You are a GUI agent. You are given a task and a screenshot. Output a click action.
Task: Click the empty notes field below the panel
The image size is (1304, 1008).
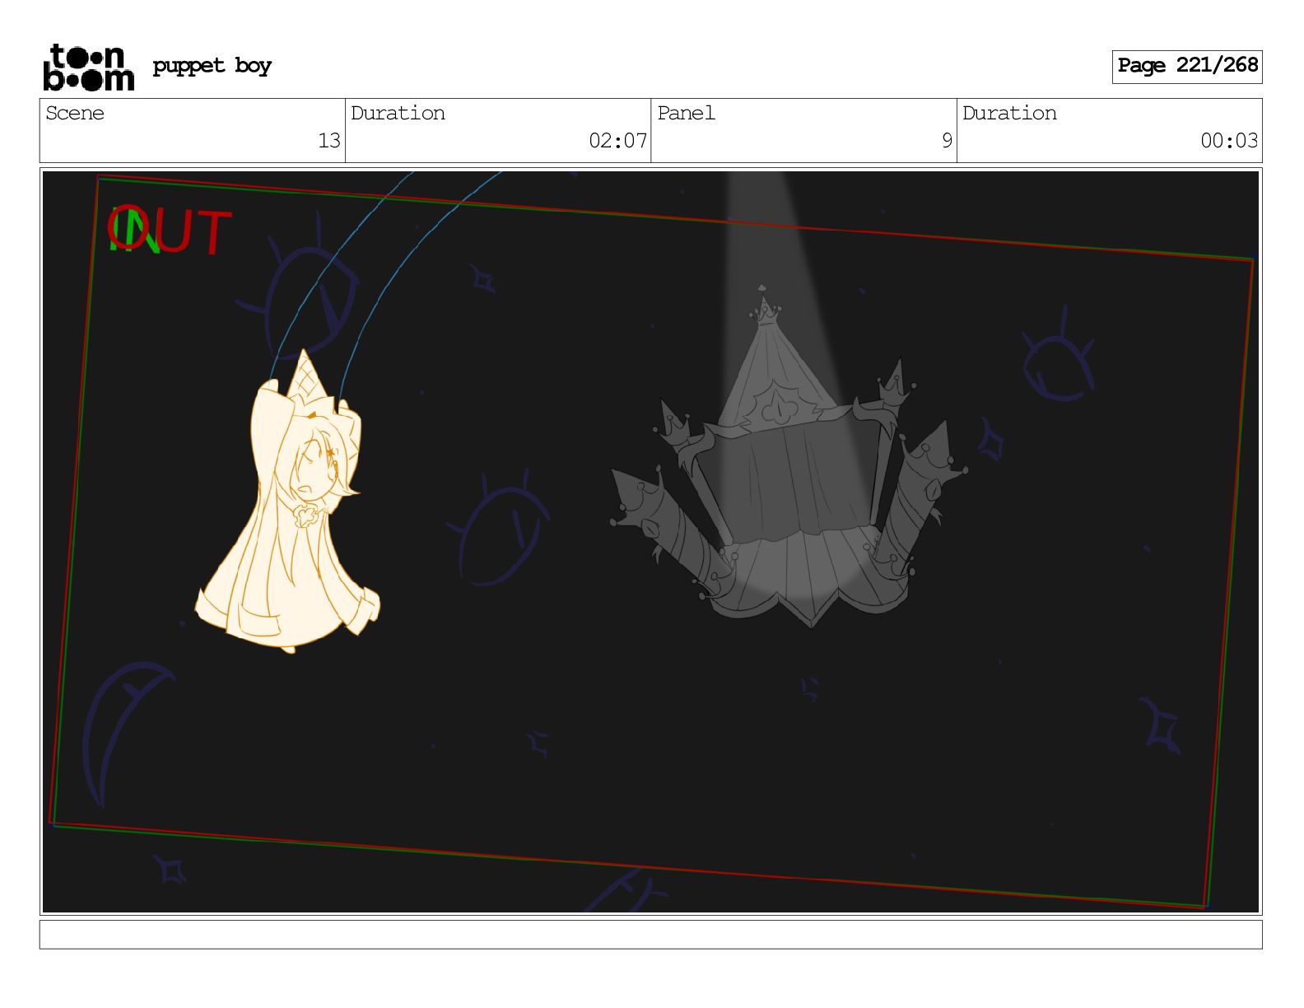pos(650,935)
